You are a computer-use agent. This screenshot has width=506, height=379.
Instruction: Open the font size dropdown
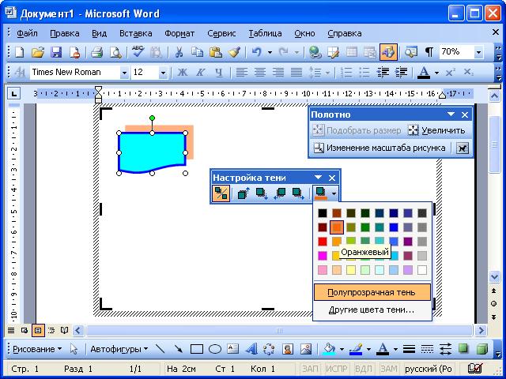164,73
